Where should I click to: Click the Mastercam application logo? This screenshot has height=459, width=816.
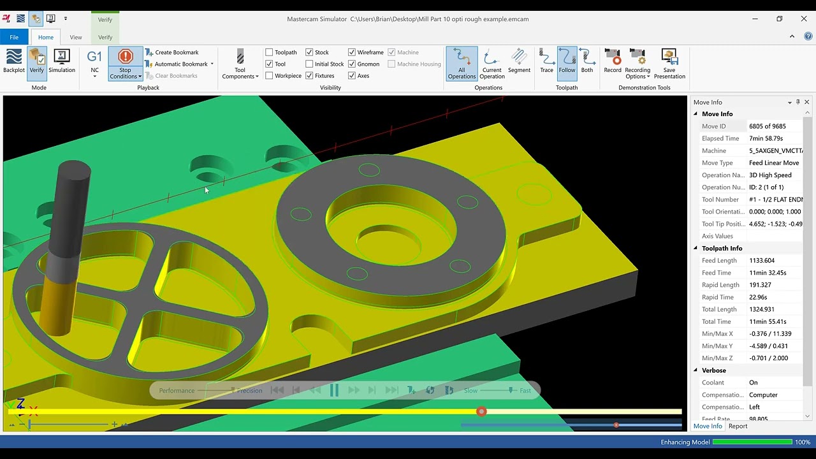6,18
